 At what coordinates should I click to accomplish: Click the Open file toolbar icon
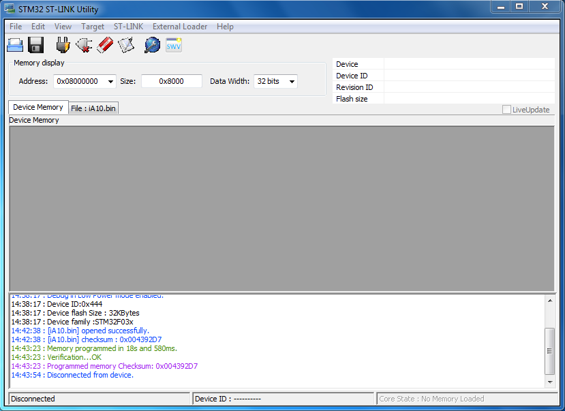tap(15, 46)
